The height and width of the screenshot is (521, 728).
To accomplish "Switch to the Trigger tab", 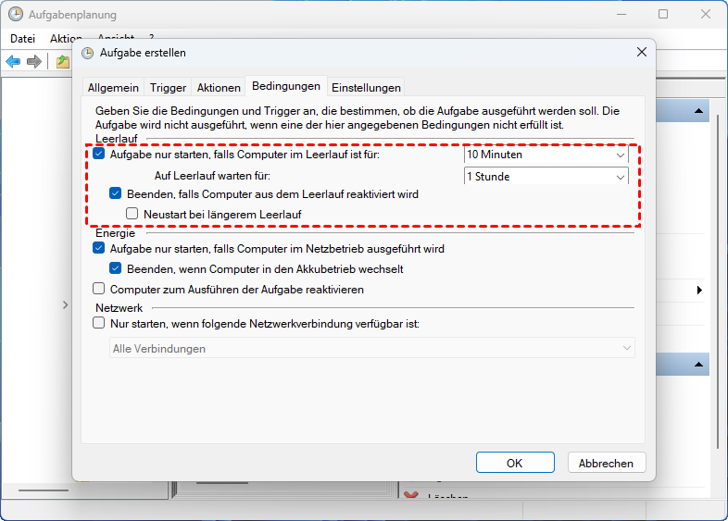I will (168, 87).
